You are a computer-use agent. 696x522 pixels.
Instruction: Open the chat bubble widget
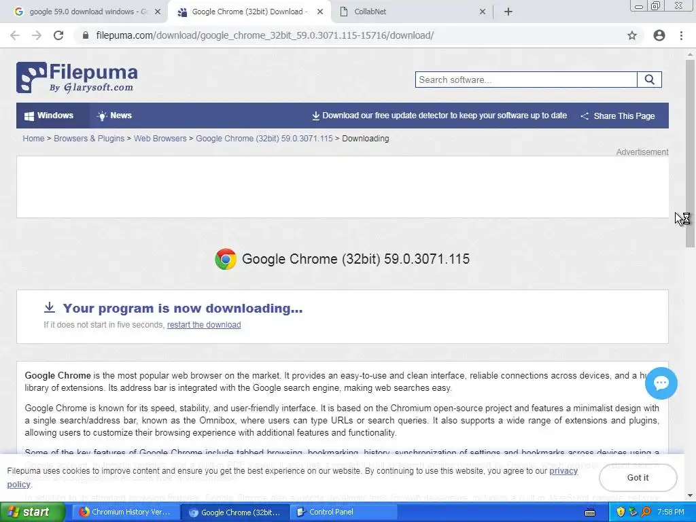[x=661, y=383]
